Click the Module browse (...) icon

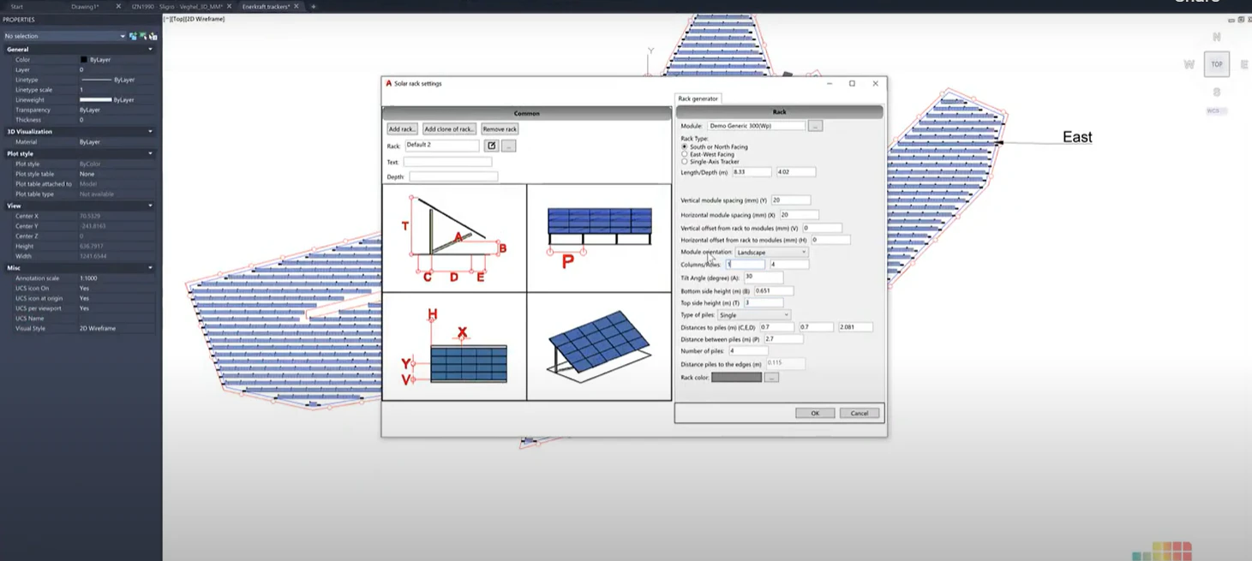click(815, 125)
